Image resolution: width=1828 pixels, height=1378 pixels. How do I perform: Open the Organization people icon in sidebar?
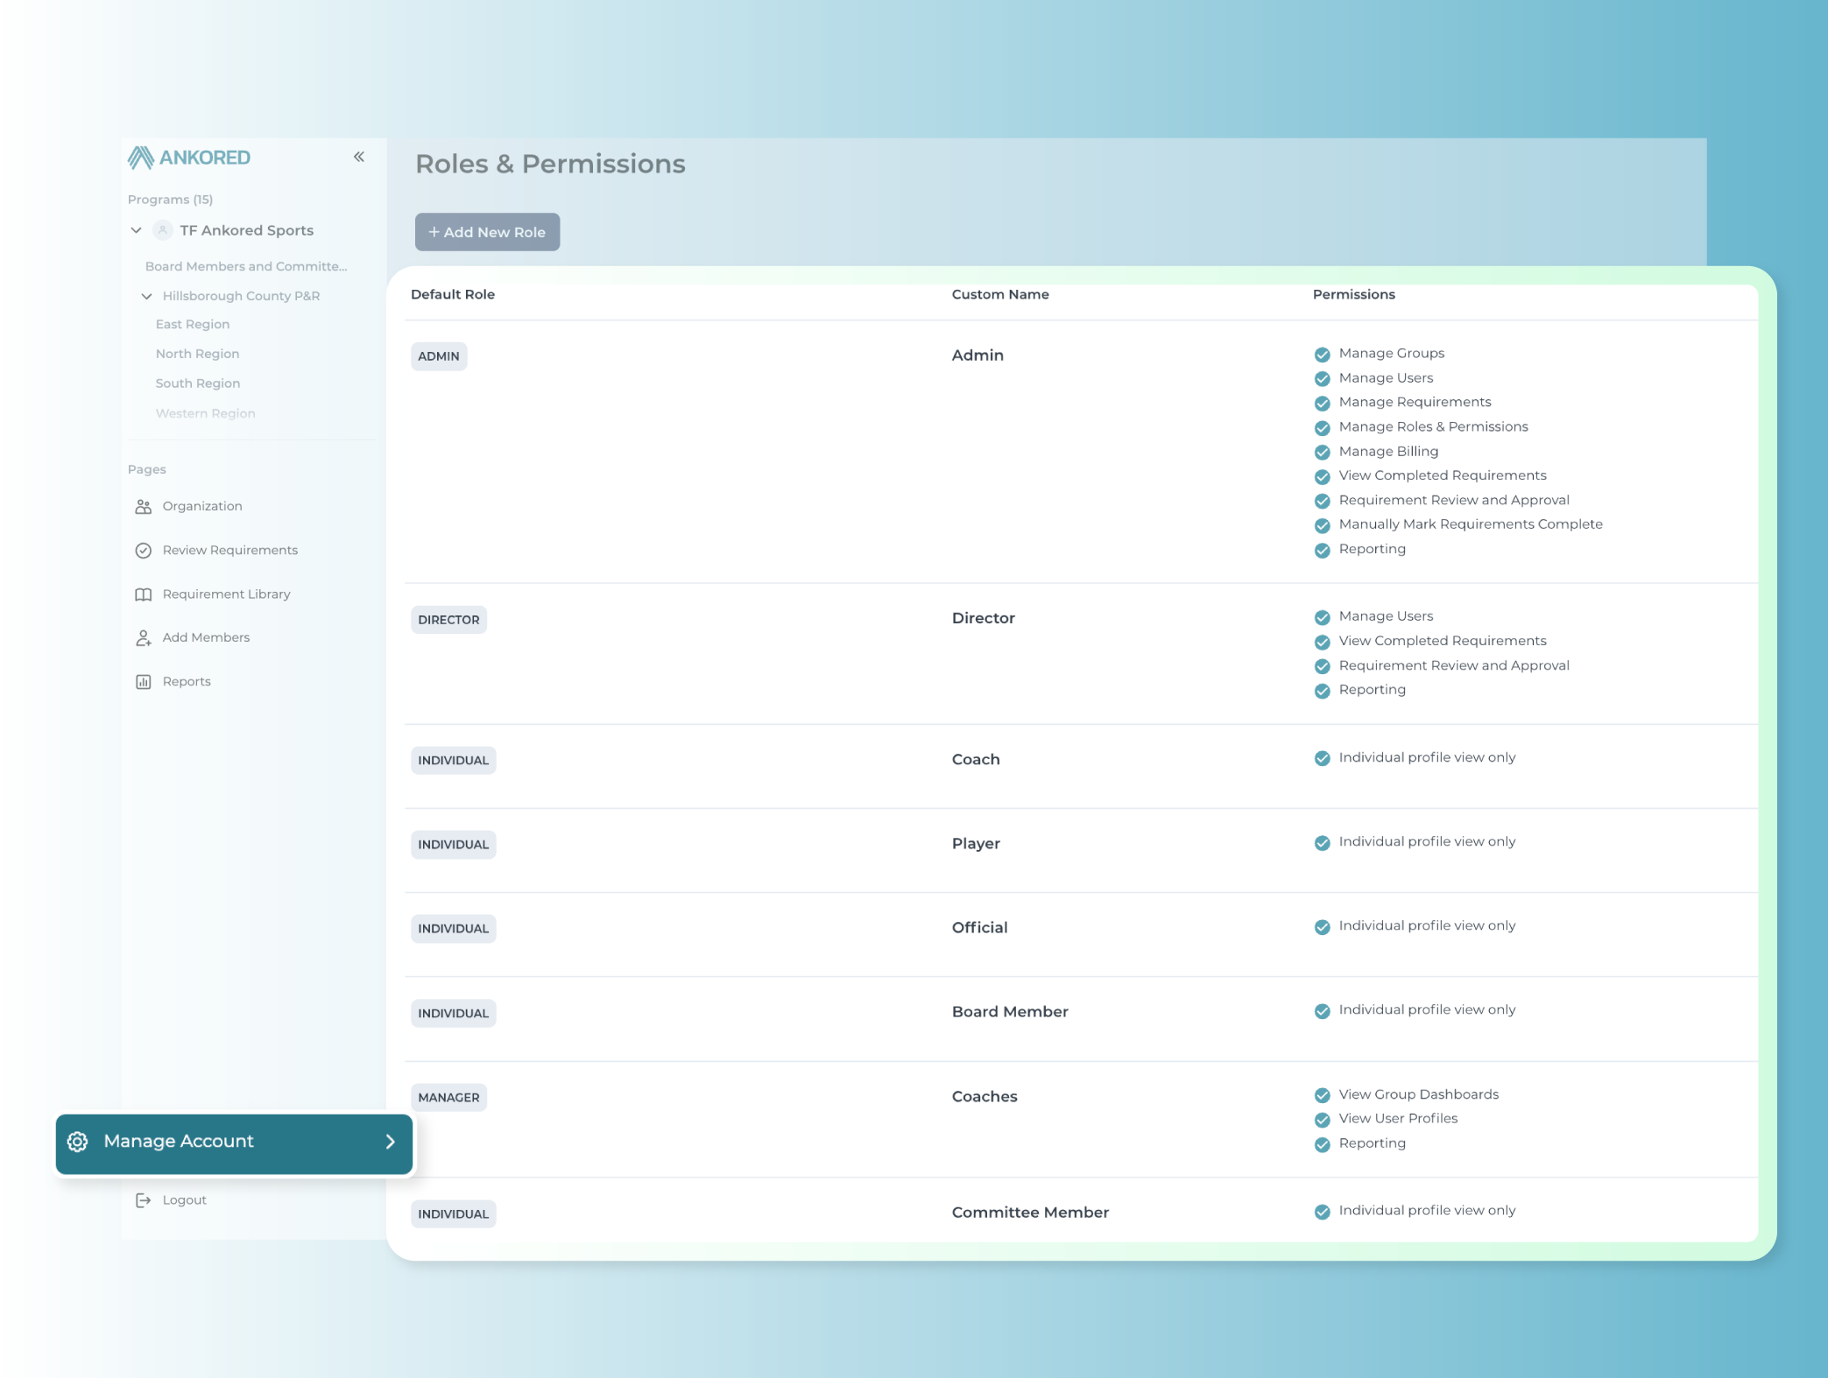(x=144, y=505)
